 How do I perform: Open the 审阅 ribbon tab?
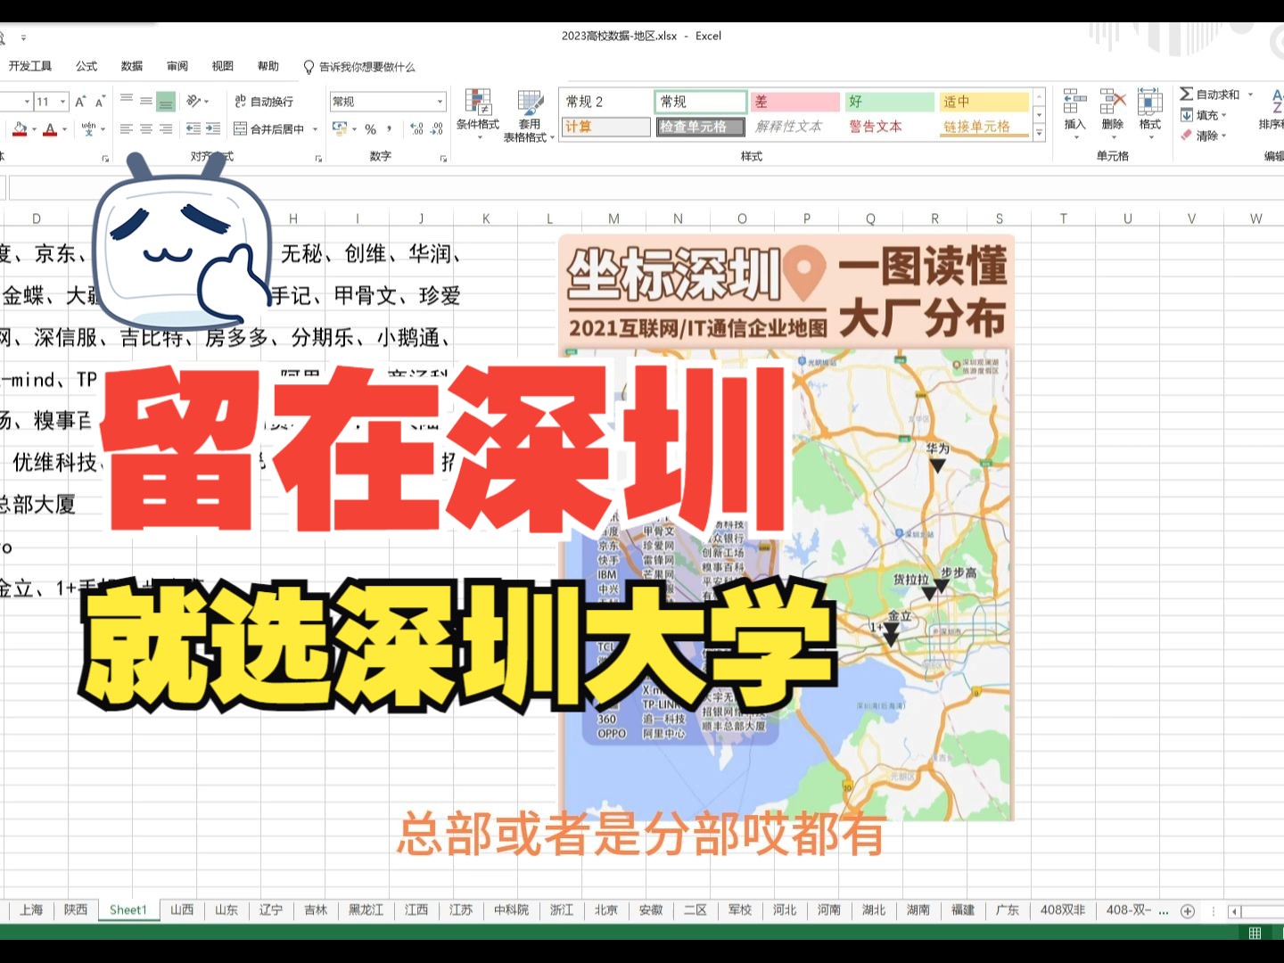point(177,66)
